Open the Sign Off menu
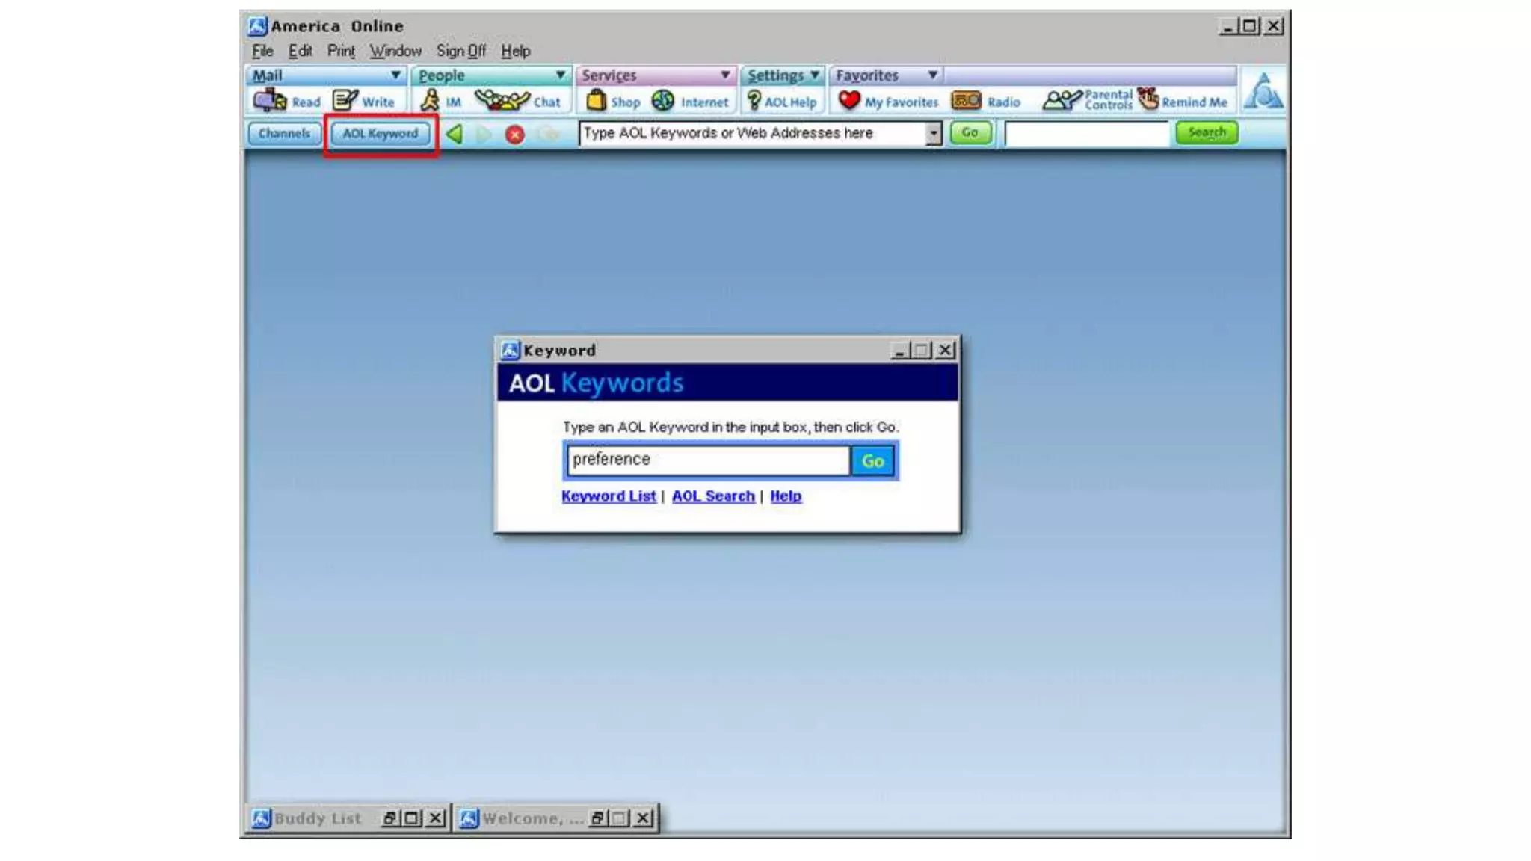Viewport: 1531px width, 861px height. coord(460,51)
